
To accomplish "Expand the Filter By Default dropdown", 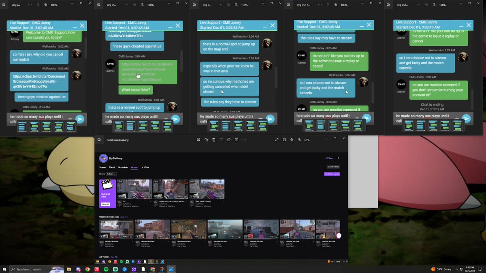I will coord(111,174).
